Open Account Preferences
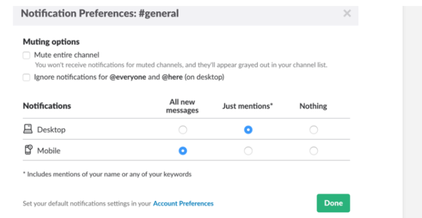 [x=183, y=203]
